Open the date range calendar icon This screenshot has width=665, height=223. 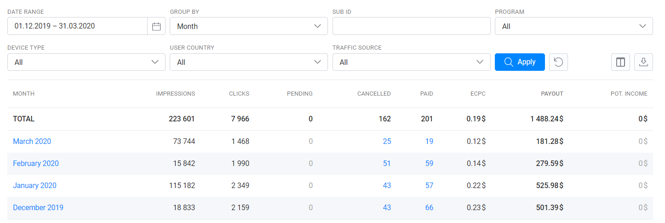click(x=156, y=26)
